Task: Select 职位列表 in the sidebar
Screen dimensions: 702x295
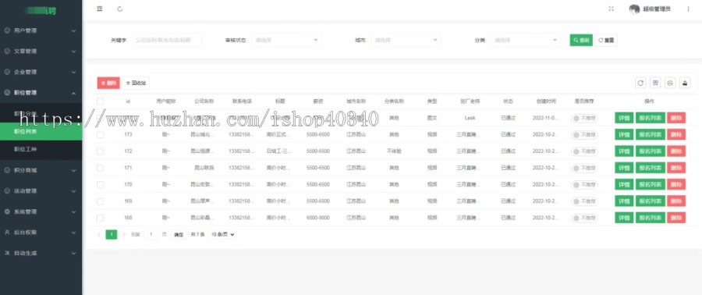Action: click(x=41, y=131)
